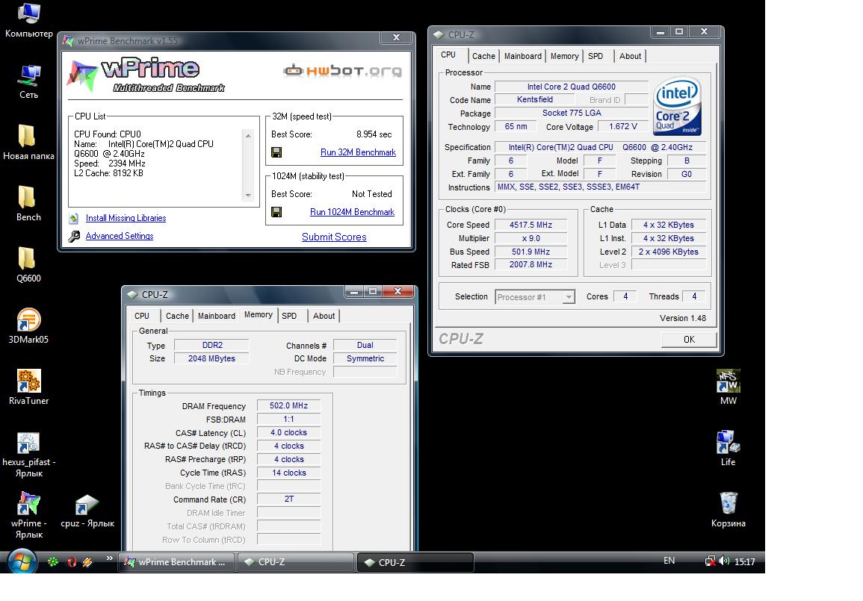The image size is (863, 601).
Task: Click the Core Voltage 1.672 V value
Action: click(x=623, y=126)
